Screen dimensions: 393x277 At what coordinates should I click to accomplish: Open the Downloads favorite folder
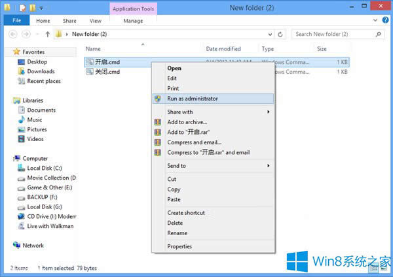41,71
